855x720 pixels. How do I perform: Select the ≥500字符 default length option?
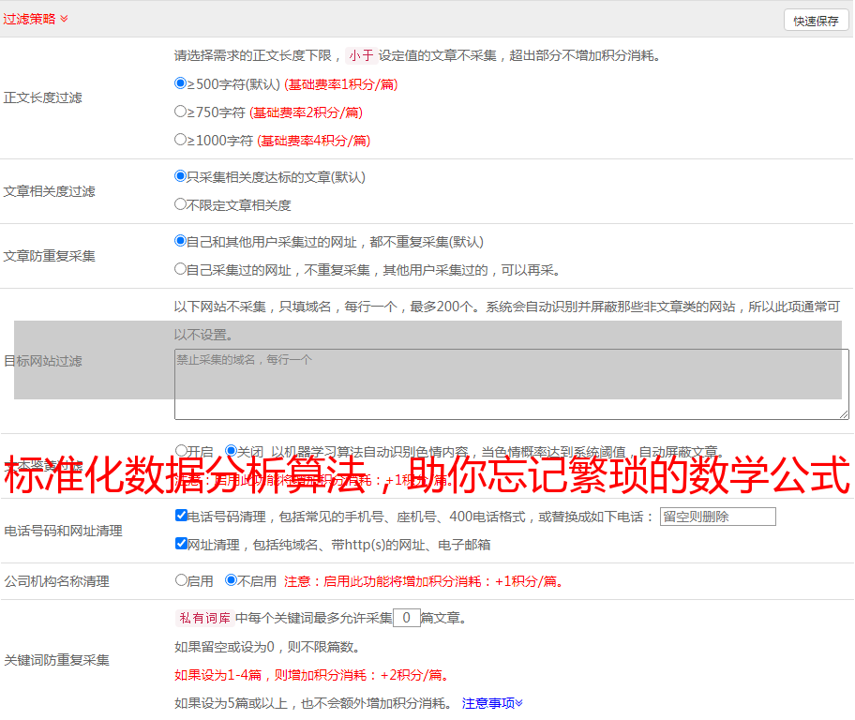point(181,83)
